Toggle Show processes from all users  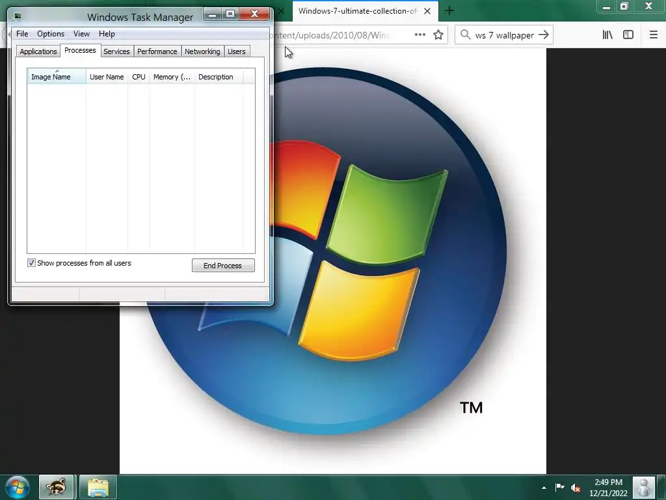[31, 263]
